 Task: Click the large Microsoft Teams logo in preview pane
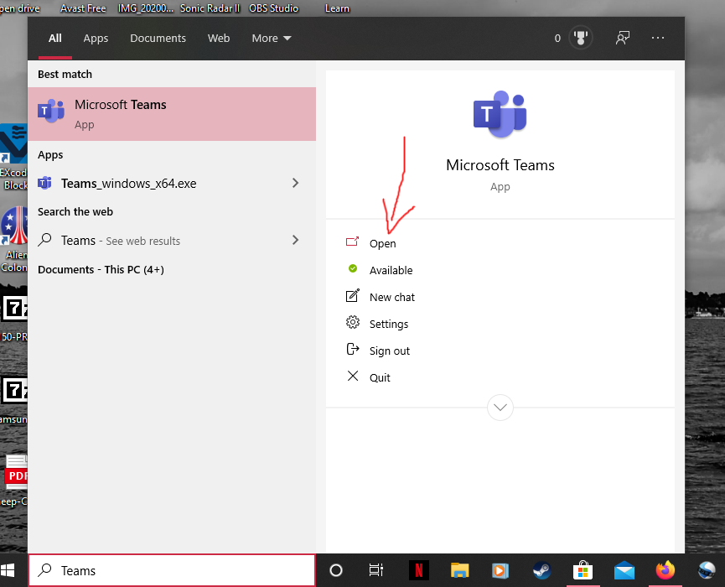(500, 114)
